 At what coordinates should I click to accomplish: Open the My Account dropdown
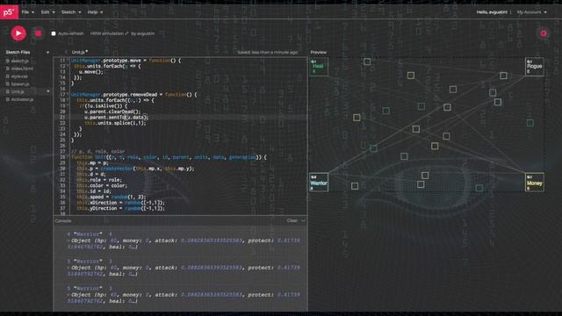(x=531, y=12)
